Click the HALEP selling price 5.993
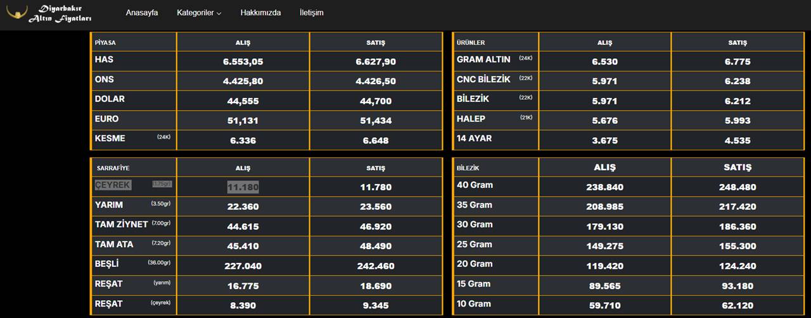The width and height of the screenshot is (811, 318). (x=737, y=121)
